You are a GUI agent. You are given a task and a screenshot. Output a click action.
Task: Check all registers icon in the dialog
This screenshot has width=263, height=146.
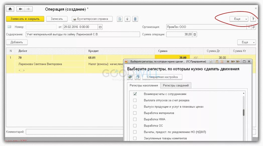(130, 77)
